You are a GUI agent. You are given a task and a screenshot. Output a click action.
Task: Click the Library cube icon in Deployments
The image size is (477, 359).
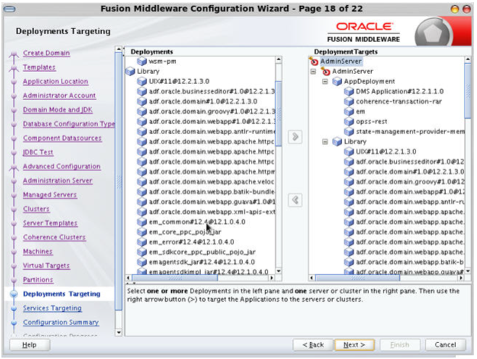click(x=130, y=71)
